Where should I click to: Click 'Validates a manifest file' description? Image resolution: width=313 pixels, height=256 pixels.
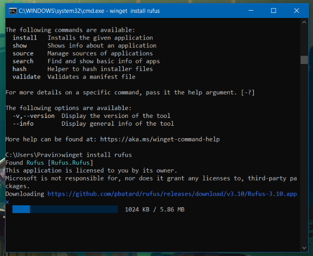92,77
